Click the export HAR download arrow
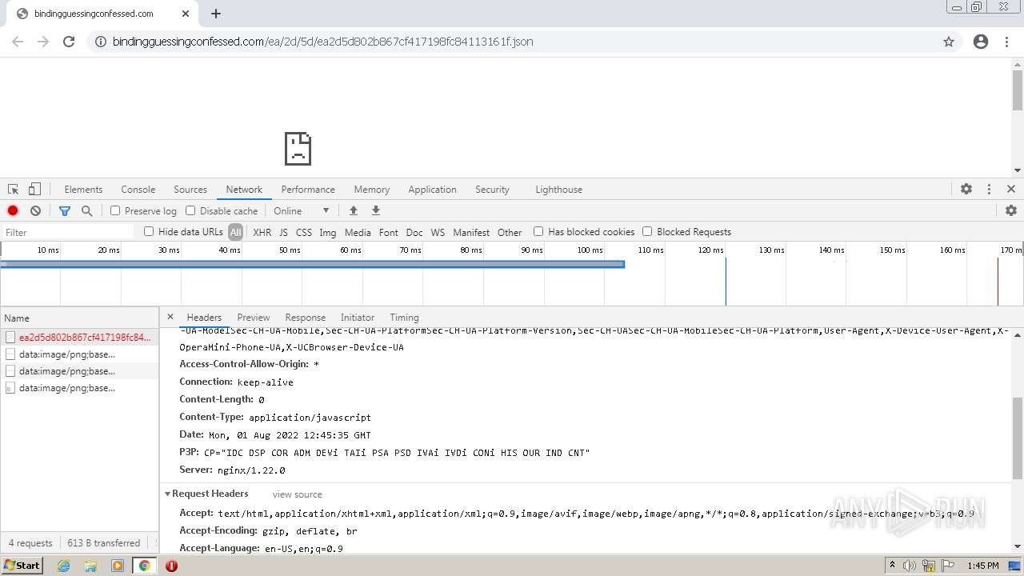 (x=375, y=210)
